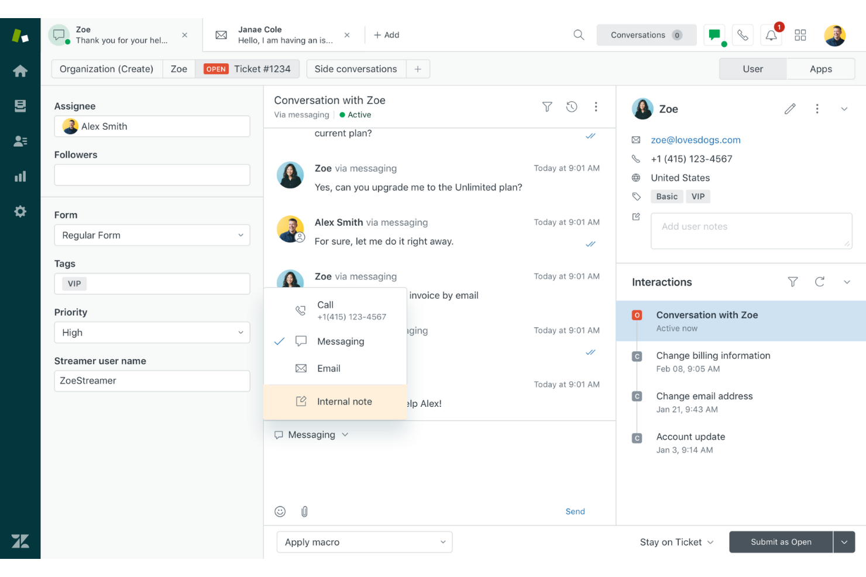Screen dimensions: 866x577
Task: Select the Customers icon in the sidebar
Action: pos(20,140)
